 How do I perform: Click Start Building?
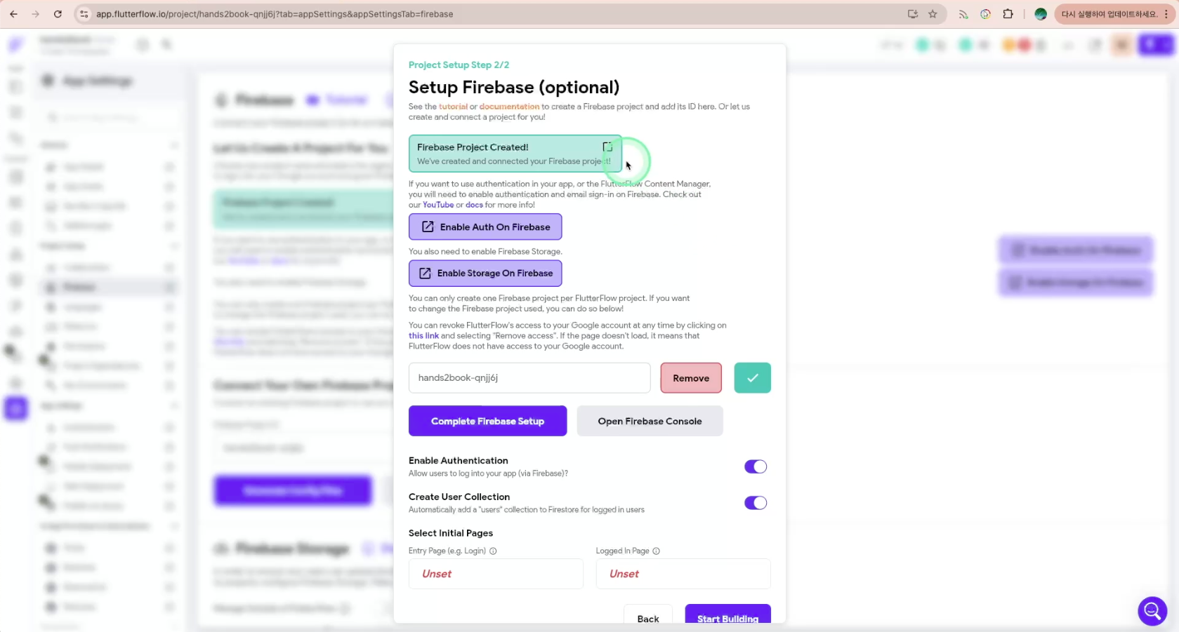pyautogui.click(x=727, y=614)
